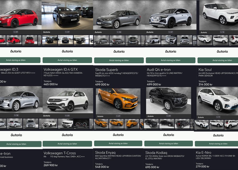Click 'Avtal visning av bilen' above Volkswagen T-Cross title
Image resolution: width=238 pixels, height=170 pixels.
[x=67, y=144]
